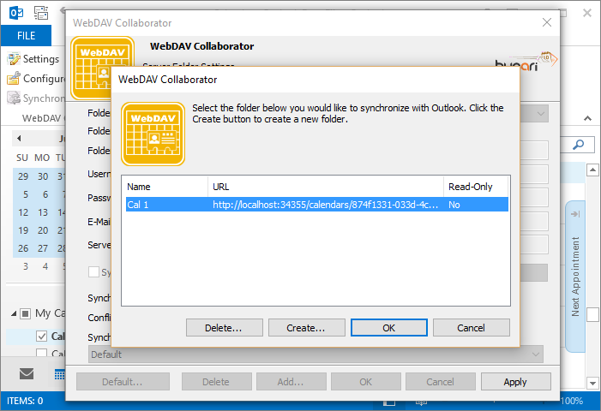601x411 pixels.
Task: Click the search magnifier icon
Action: pyautogui.click(x=579, y=145)
